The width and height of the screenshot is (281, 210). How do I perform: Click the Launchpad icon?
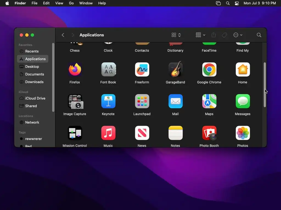[142, 101]
